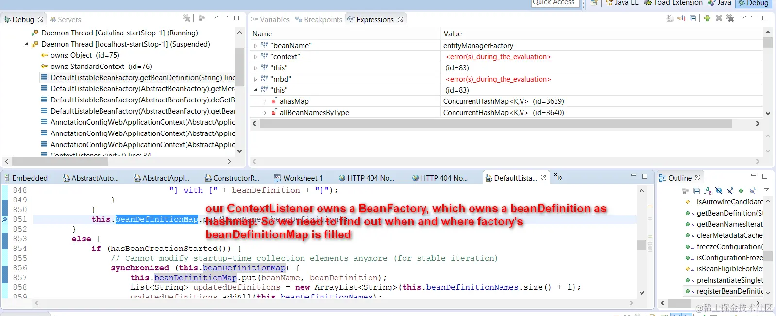
Task: Expand the allBeanNamesByType field
Action: 265,113
